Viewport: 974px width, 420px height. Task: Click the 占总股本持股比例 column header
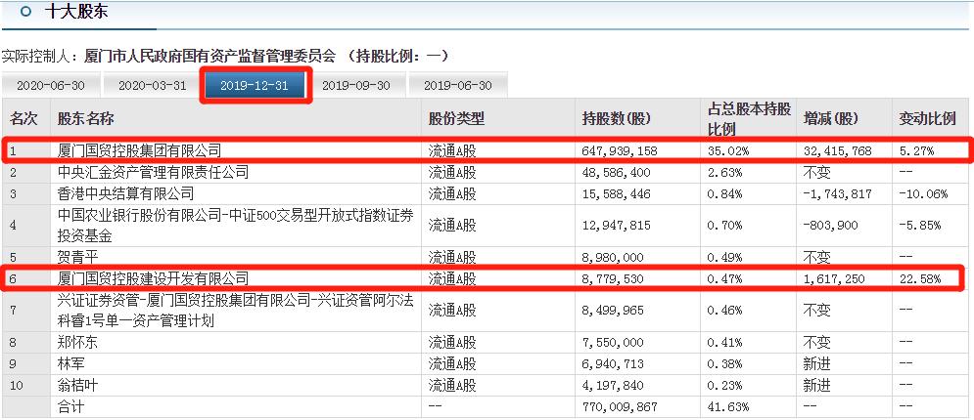tap(749, 119)
